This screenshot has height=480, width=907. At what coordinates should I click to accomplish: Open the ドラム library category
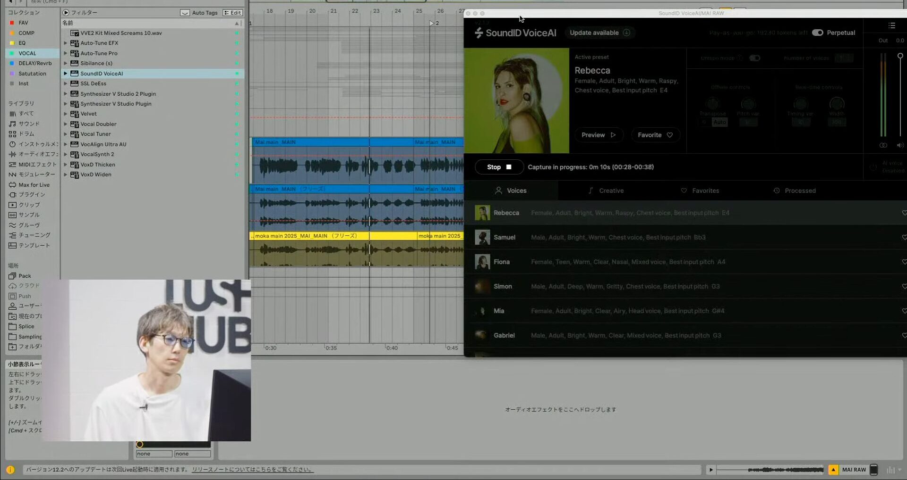22,134
